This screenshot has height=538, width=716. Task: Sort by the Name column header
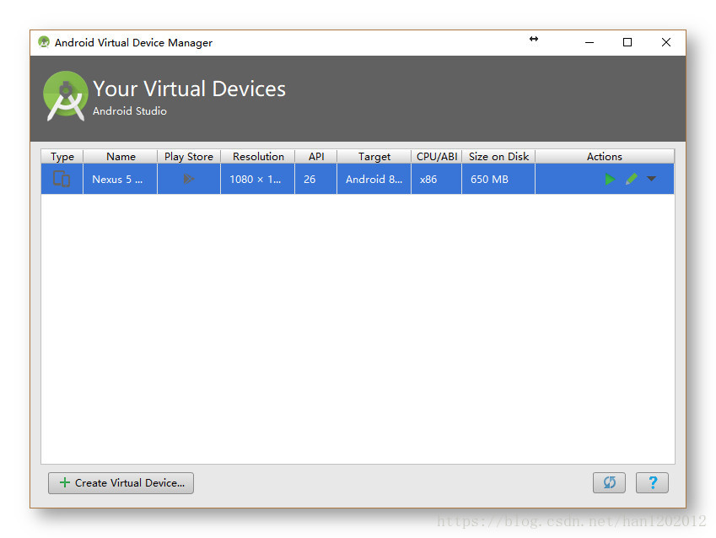121,157
